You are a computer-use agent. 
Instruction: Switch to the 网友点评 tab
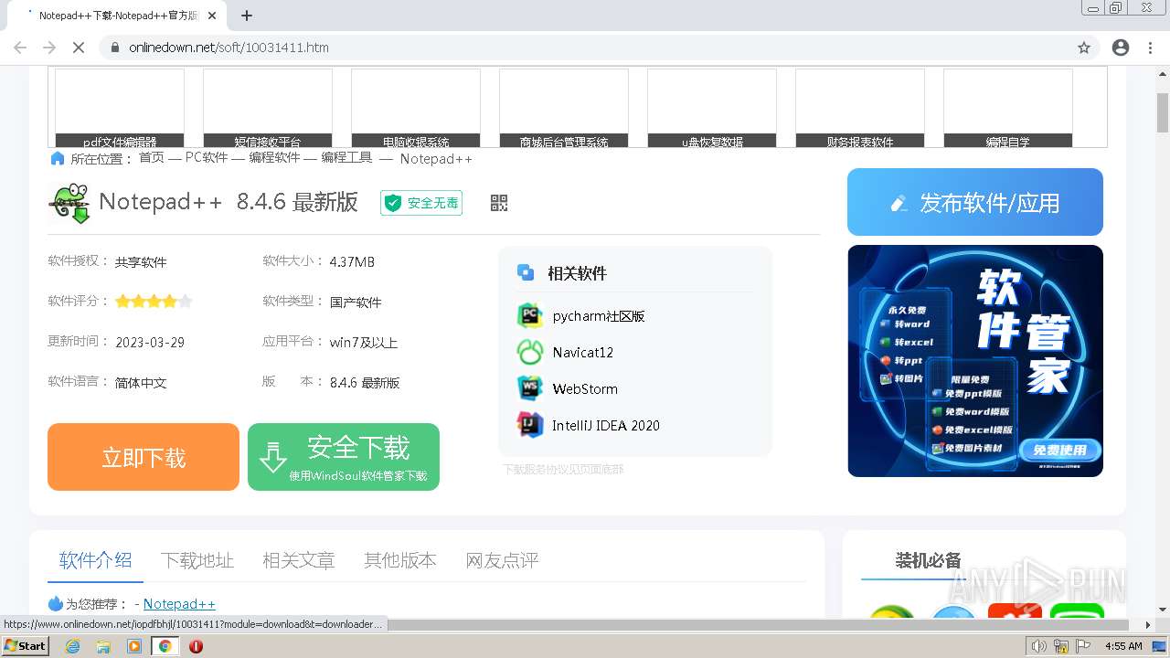[502, 560]
